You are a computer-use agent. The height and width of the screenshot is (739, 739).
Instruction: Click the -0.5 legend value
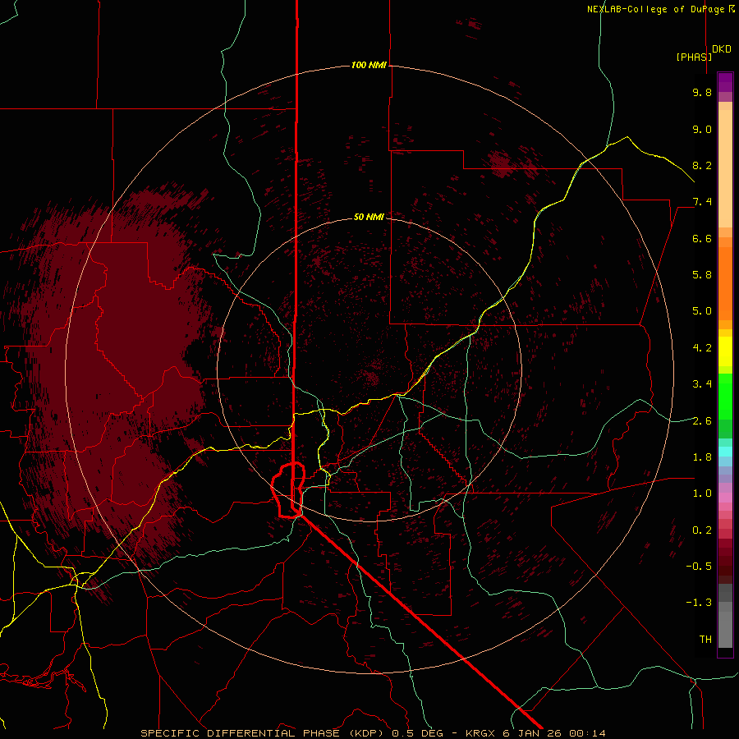(699, 567)
